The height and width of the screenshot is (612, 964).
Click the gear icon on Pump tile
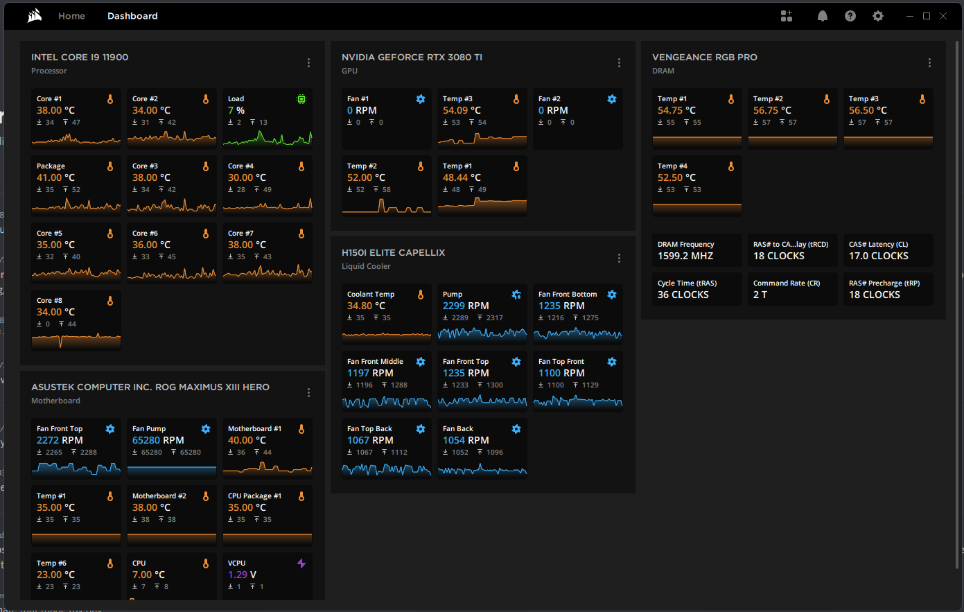click(x=516, y=295)
